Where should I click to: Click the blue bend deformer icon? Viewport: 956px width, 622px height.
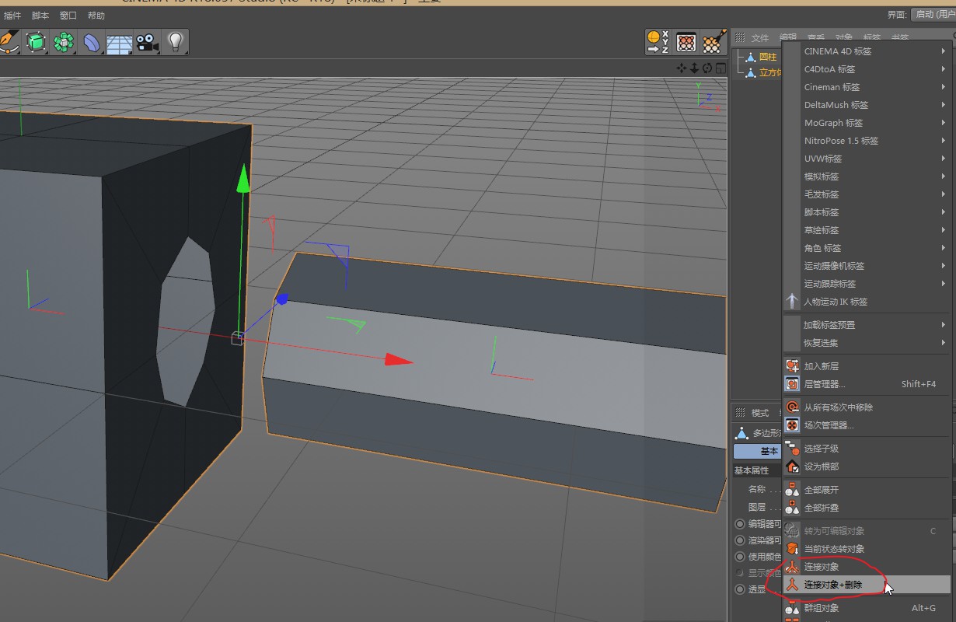point(92,41)
